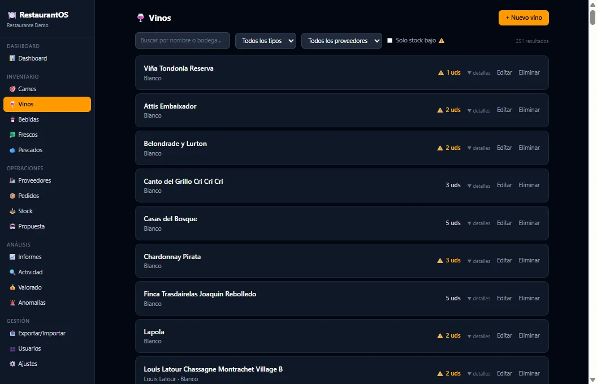Click low-stock warning icon on Attis Embaixador

pos(440,110)
